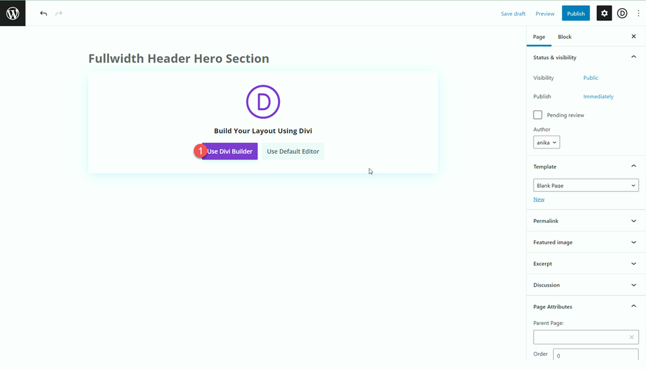Screen dimensions: 646x370
Task: Open the Blank Page template dropdown
Action: [585, 185]
